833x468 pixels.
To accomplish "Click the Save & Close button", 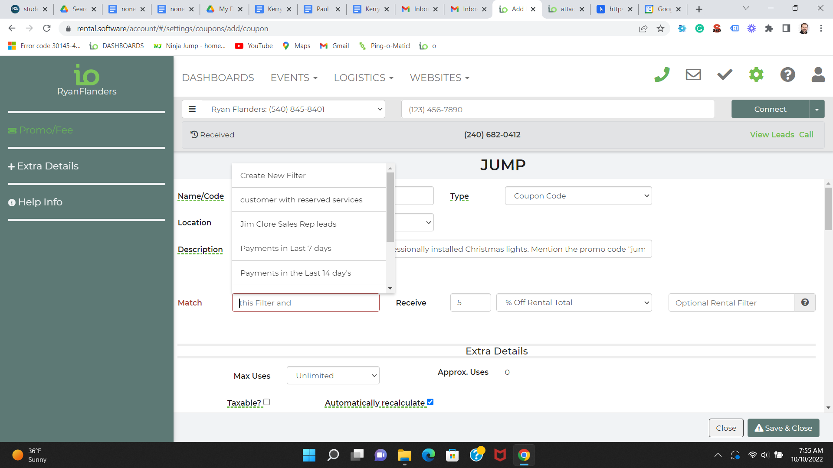I will (x=783, y=428).
